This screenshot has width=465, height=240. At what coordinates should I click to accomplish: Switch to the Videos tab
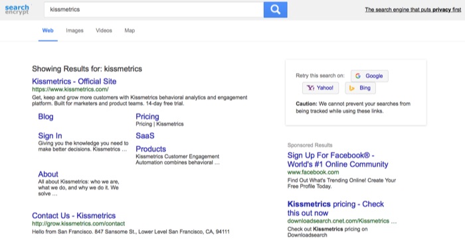click(x=104, y=30)
